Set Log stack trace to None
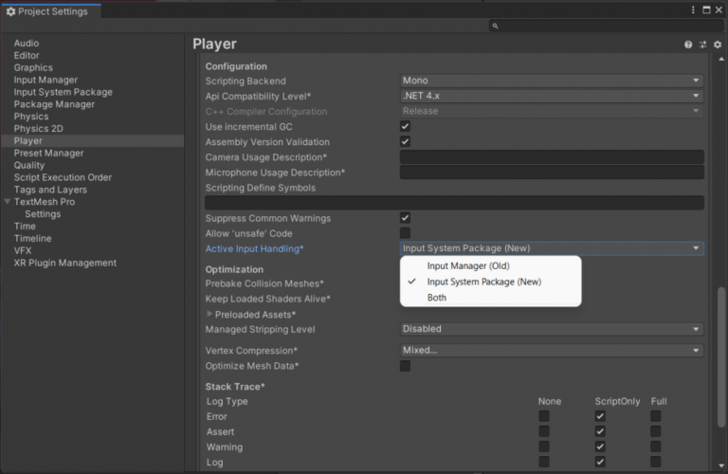This screenshot has width=728, height=474. pos(544,462)
